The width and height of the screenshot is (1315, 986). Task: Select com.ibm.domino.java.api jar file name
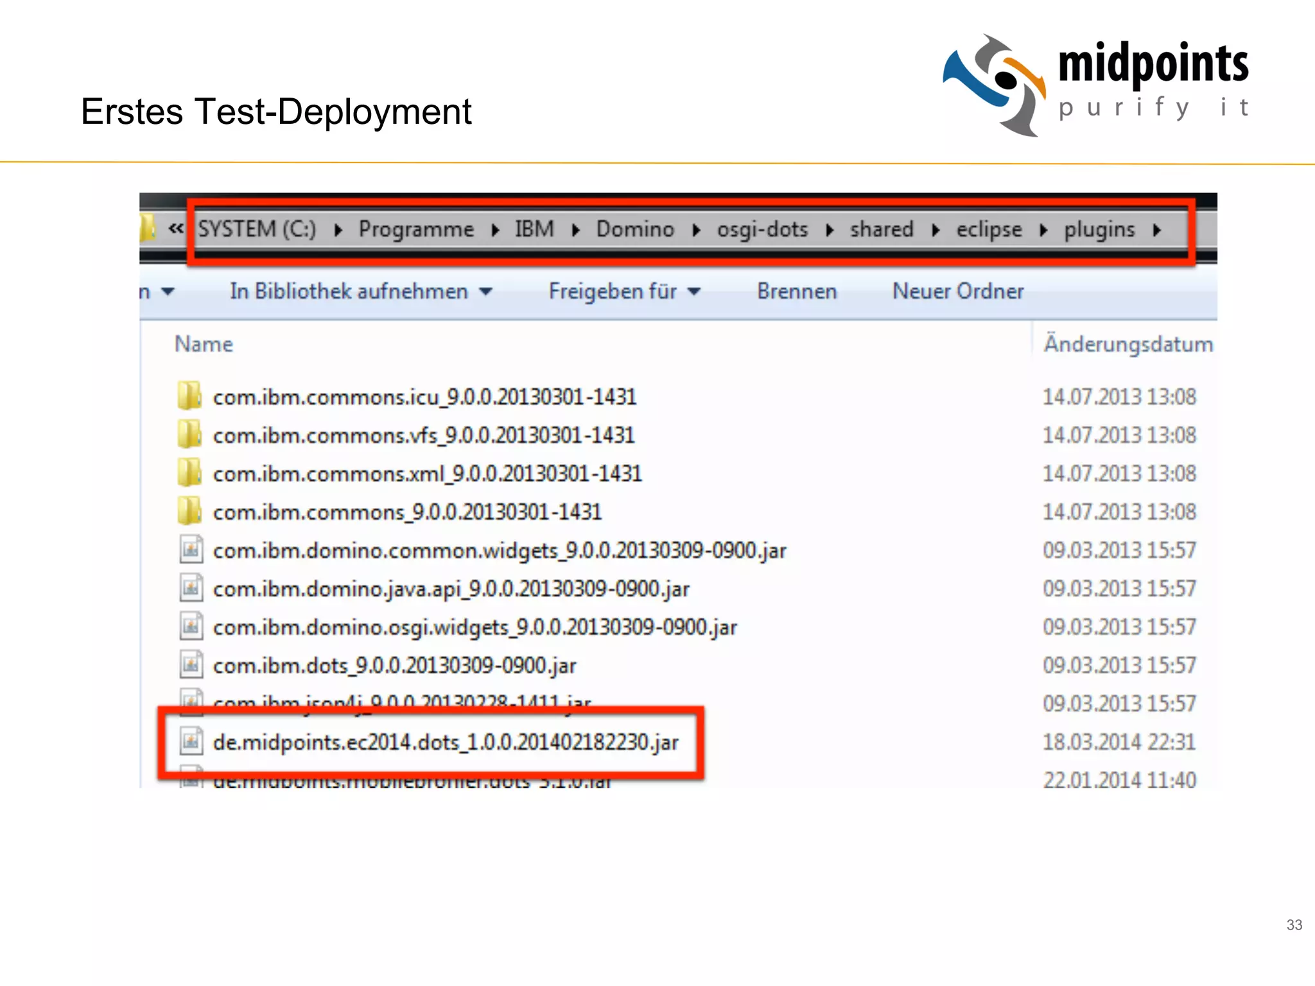pyautogui.click(x=451, y=590)
